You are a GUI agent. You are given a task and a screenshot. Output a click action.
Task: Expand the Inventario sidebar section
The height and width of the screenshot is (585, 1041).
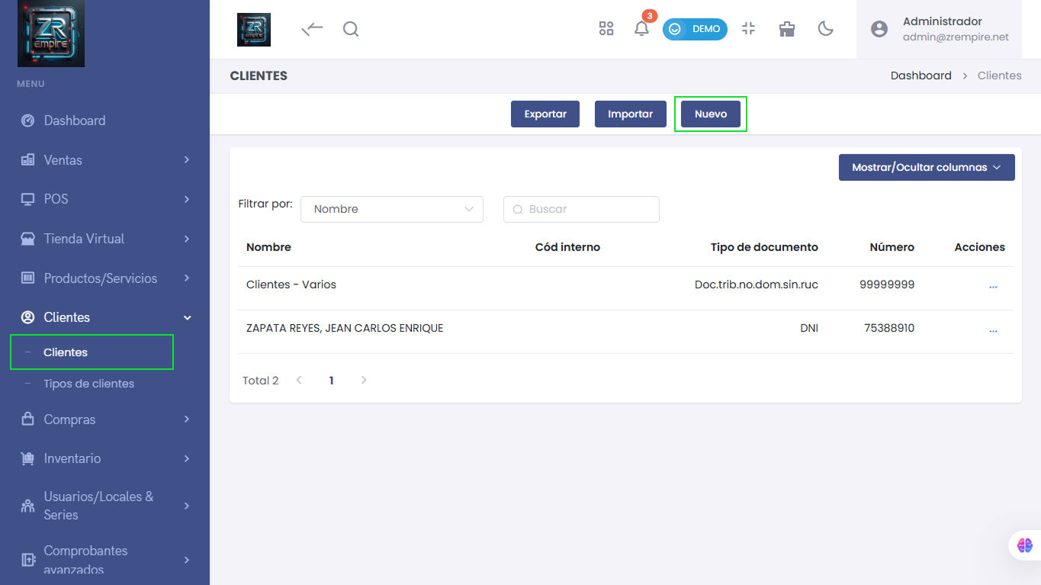[x=105, y=458]
